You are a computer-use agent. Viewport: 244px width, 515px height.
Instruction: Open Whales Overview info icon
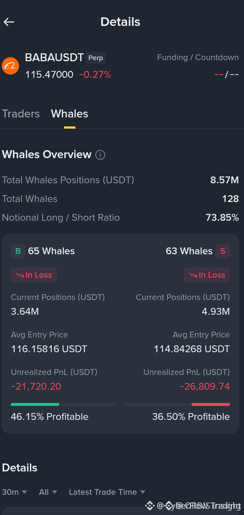coord(100,155)
